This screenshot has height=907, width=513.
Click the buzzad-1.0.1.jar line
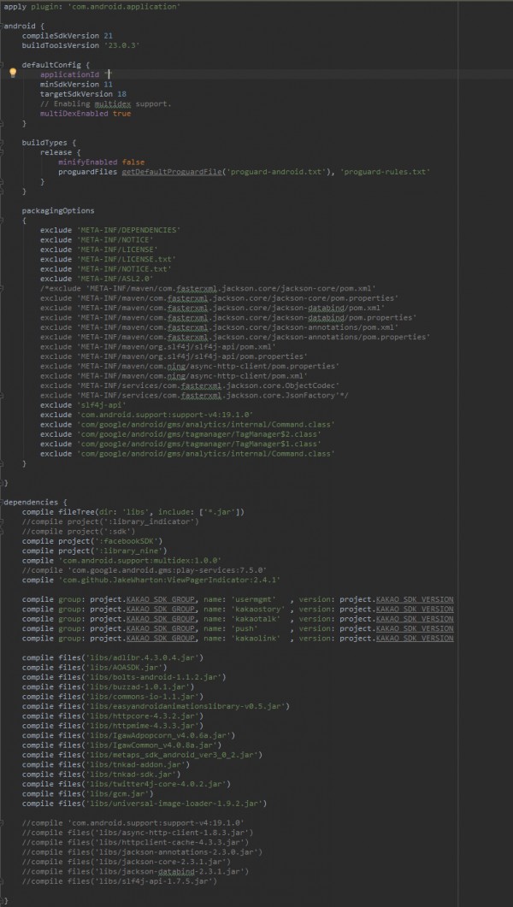click(108, 686)
